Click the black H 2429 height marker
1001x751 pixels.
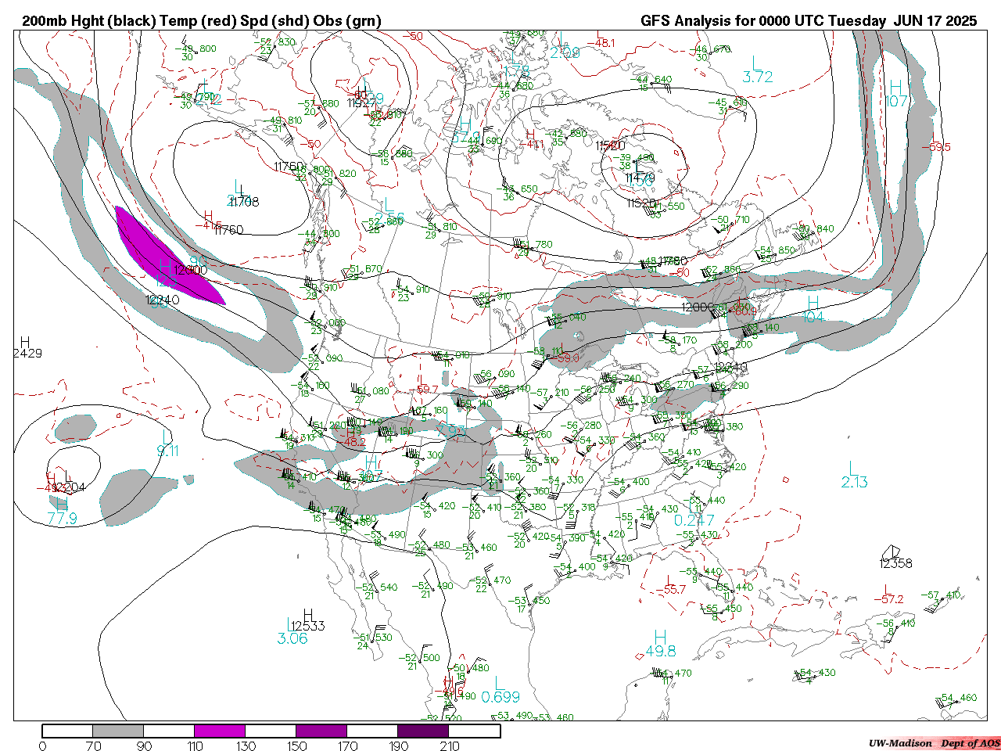(27, 348)
